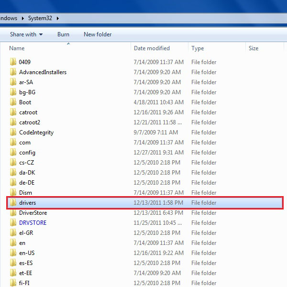Click the fi-FI folder icon
The image size is (287, 287).
[13, 283]
